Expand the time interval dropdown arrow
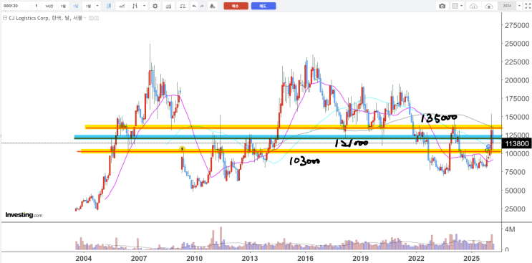532x263 pixels. point(97,6)
